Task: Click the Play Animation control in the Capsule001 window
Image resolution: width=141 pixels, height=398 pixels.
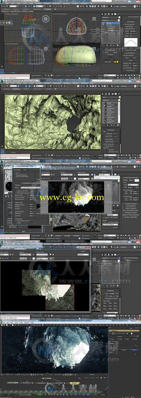Action: click(123, 75)
